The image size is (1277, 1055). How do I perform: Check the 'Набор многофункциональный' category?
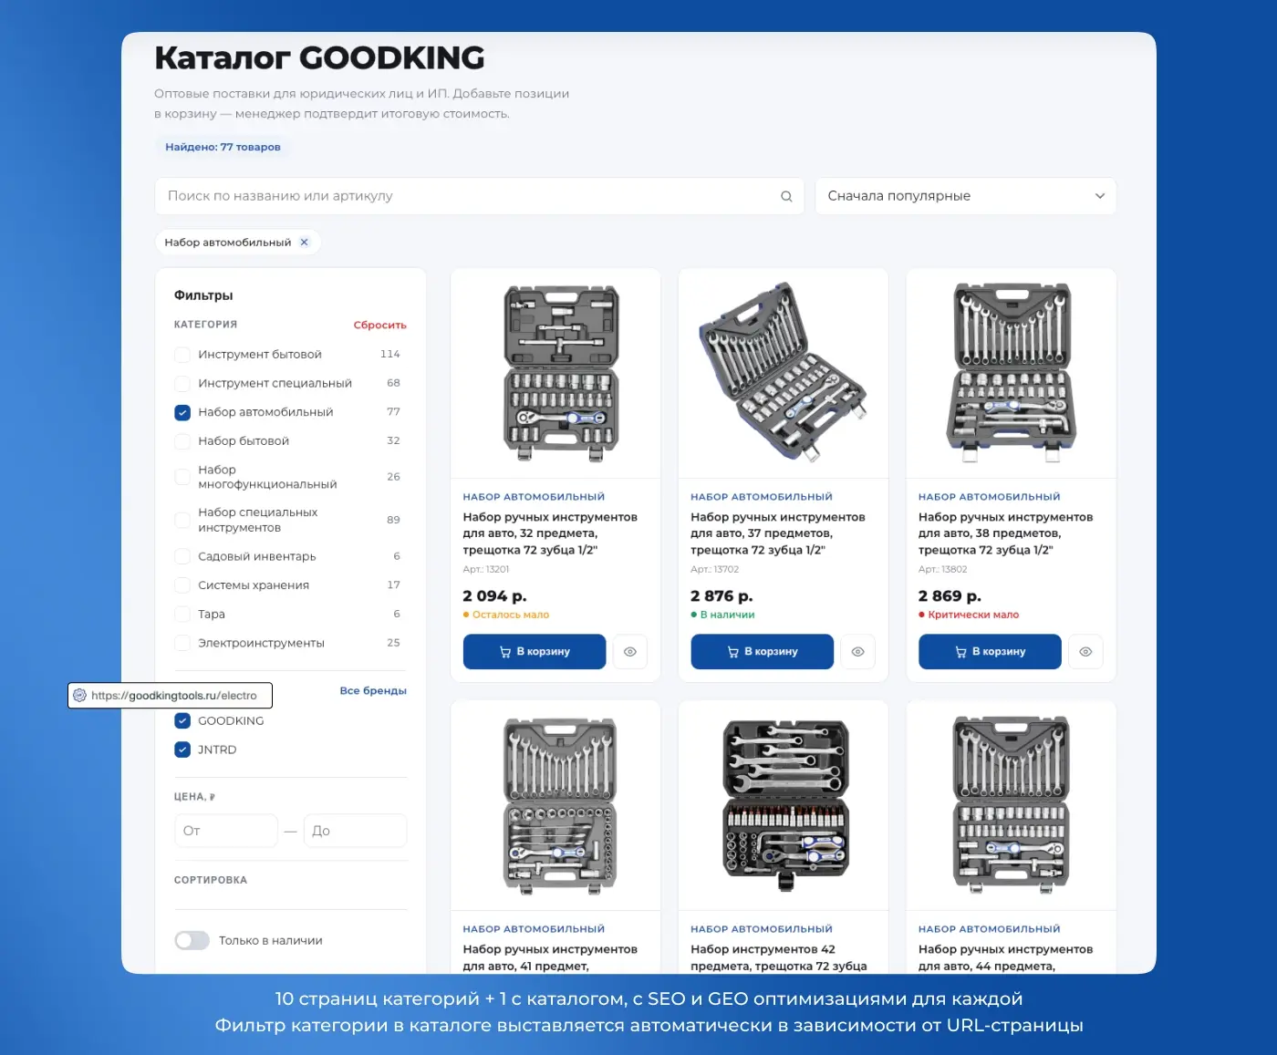click(182, 477)
